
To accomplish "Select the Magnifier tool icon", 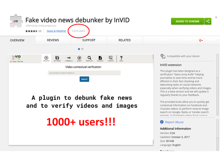I will (x=89, y=59).
